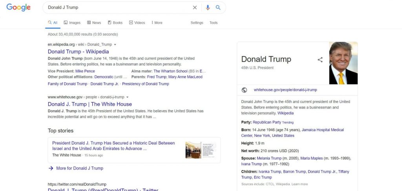Open search Settings

197,22
